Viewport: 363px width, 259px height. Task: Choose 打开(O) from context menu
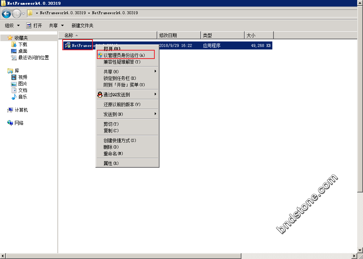point(127,49)
